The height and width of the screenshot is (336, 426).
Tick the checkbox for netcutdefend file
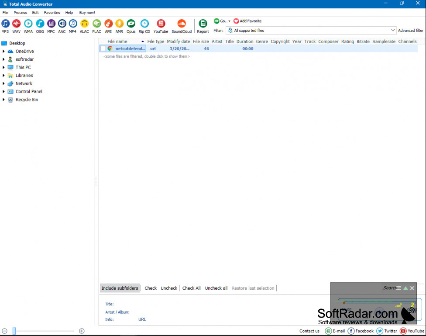(103, 48)
